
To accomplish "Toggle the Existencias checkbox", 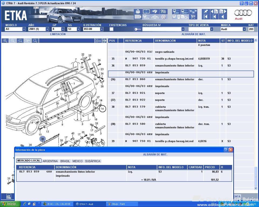I will 111,29.
